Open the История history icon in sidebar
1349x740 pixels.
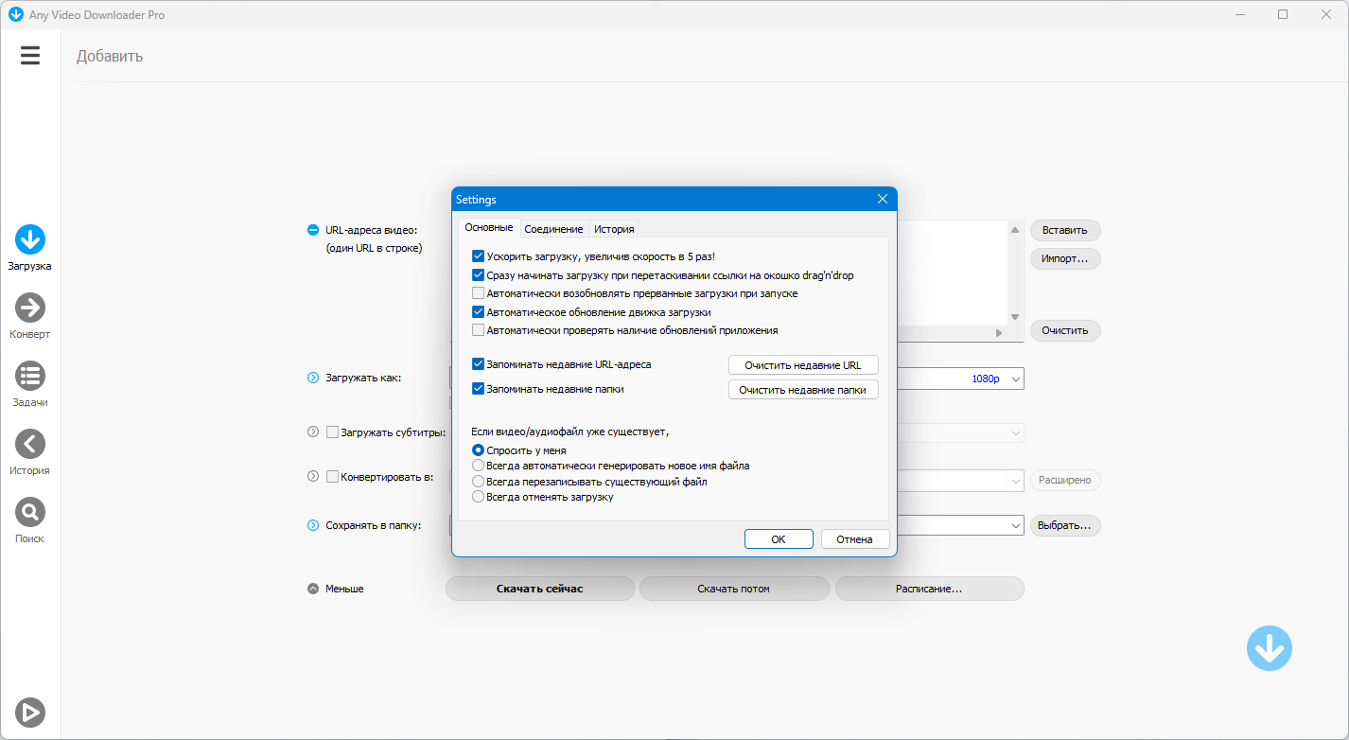pos(30,444)
